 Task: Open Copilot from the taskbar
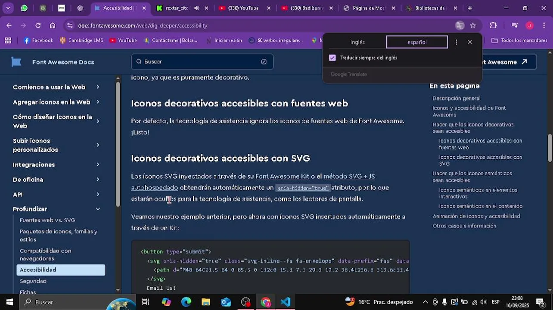[166, 302]
